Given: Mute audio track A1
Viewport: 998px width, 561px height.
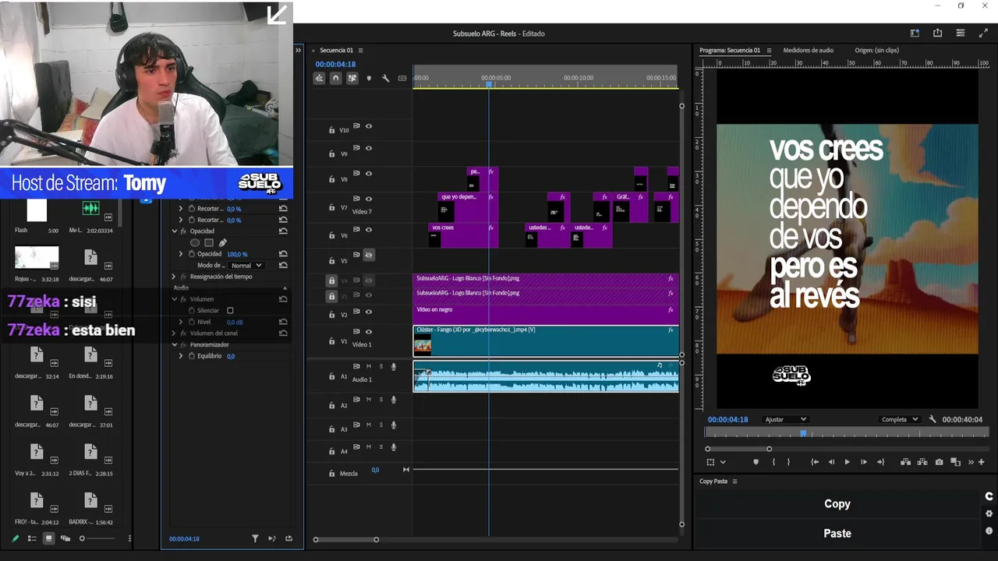Looking at the screenshot, I should (x=369, y=366).
